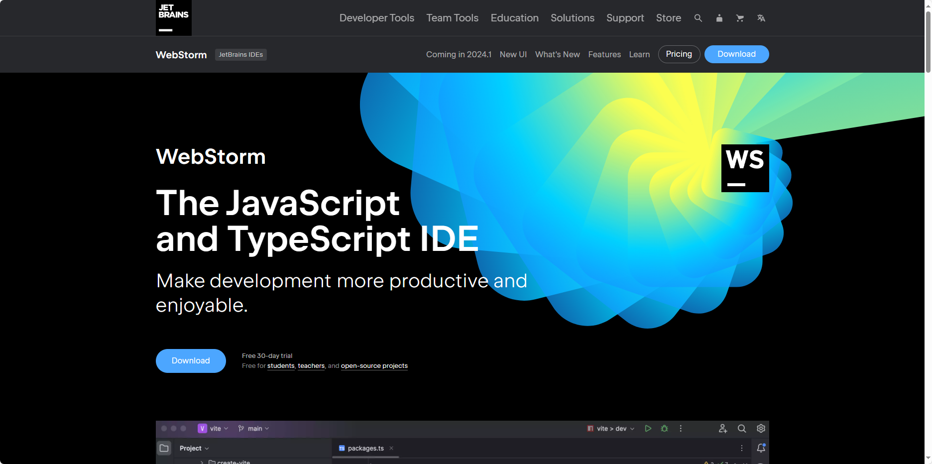This screenshot has width=932, height=464.
Task: Click the JetBrains IDEs tag
Action: [x=241, y=55]
